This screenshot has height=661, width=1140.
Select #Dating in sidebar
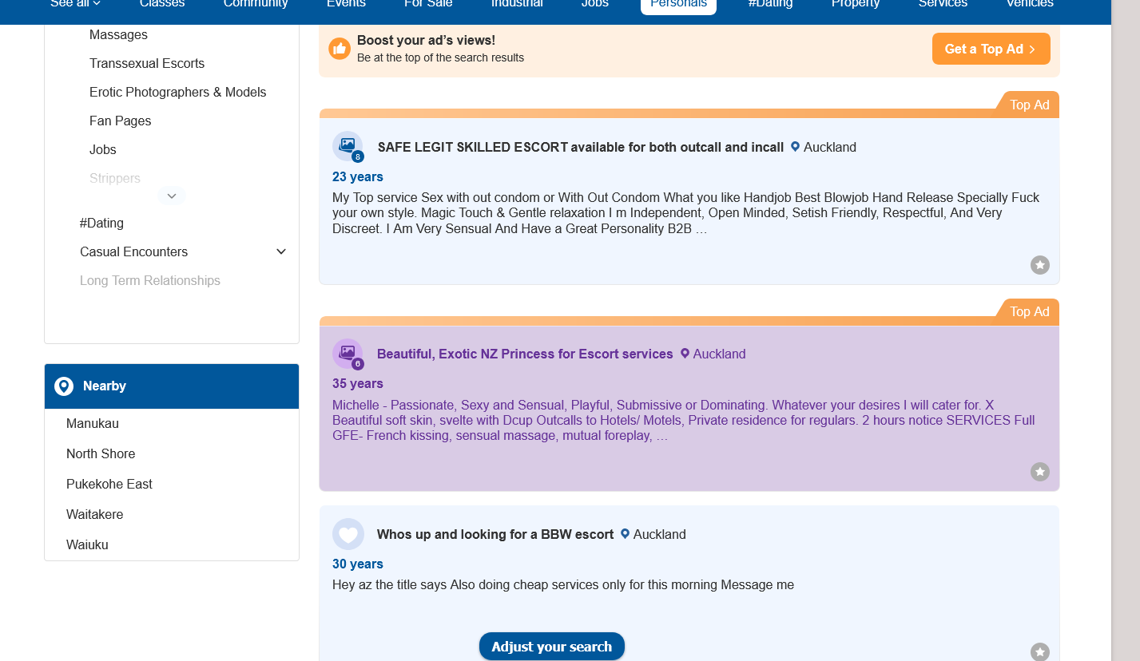tap(101, 223)
